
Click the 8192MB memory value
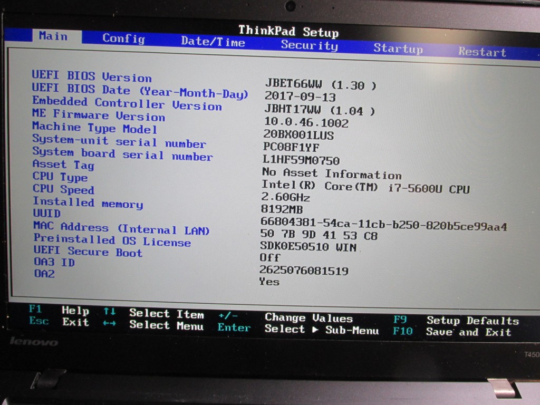pyautogui.click(x=282, y=209)
